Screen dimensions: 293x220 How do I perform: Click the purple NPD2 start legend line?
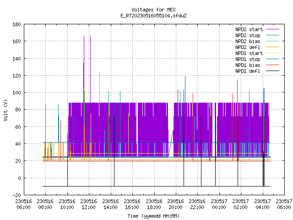pyautogui.click(x=272, y=29)
